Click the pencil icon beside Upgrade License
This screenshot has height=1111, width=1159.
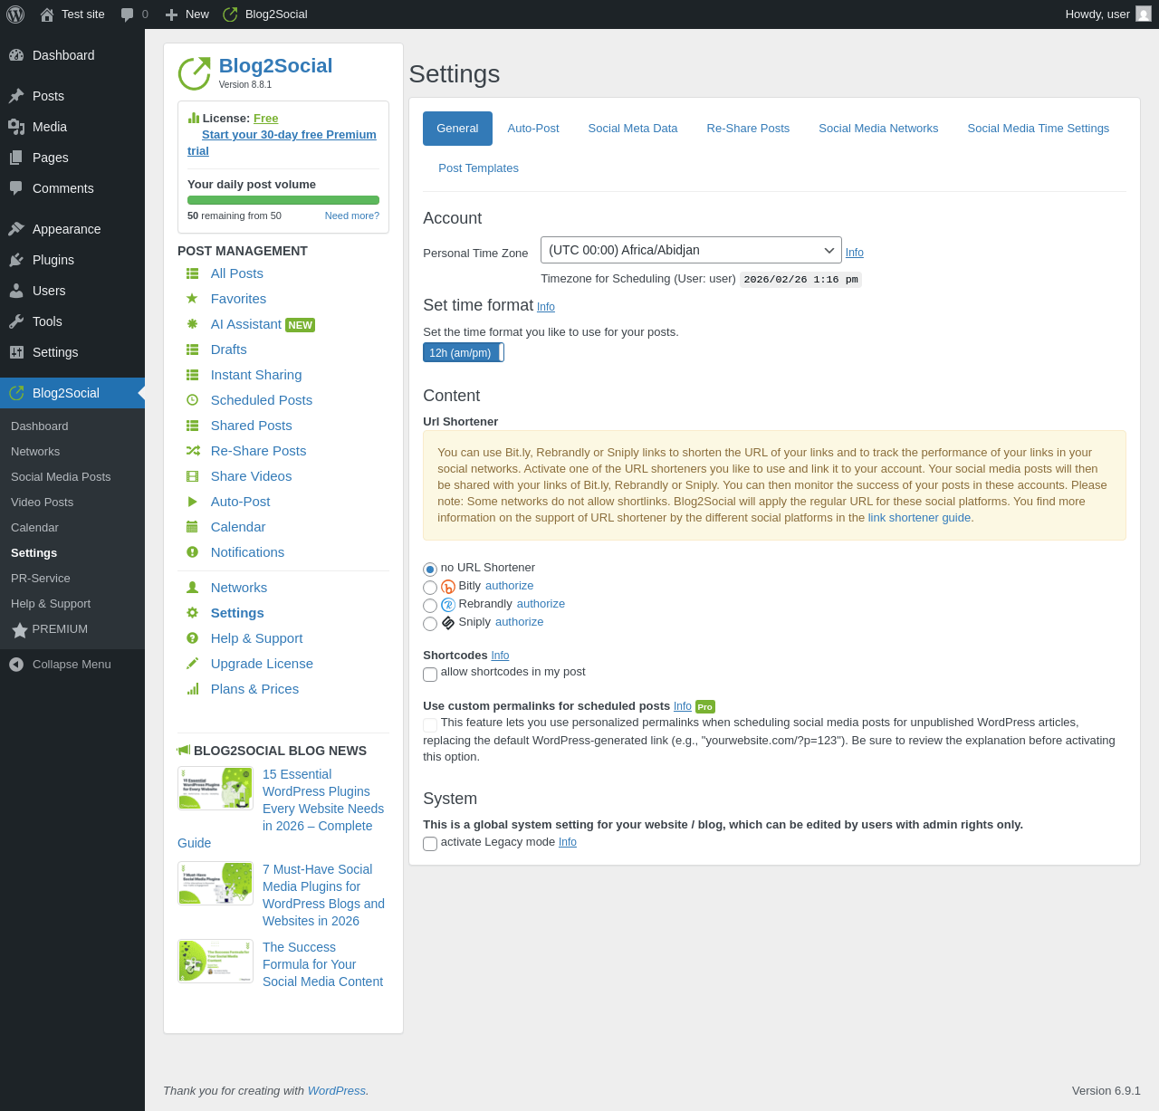coord(192,664)
